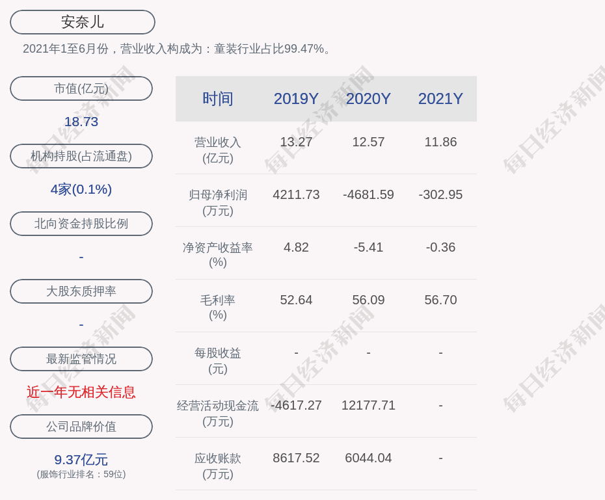The height and width of the screenshot is (500, 605).
Task: Select the 2020 revenue value 12.57
Action: [x=368, y=142]
